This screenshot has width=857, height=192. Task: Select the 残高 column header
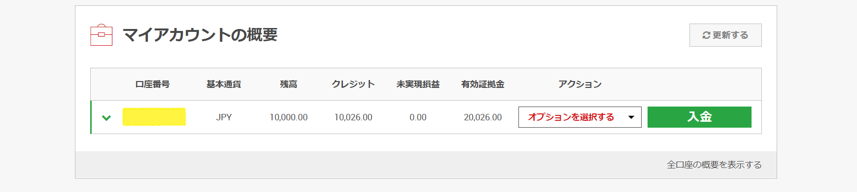click(289, 84)
